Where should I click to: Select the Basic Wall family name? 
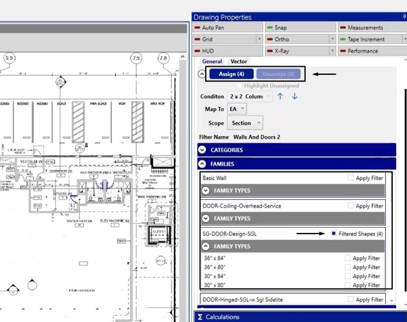point(215,178)
